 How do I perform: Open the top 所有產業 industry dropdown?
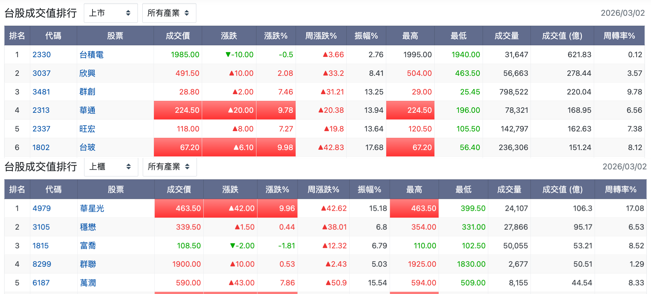click(169, 13)
